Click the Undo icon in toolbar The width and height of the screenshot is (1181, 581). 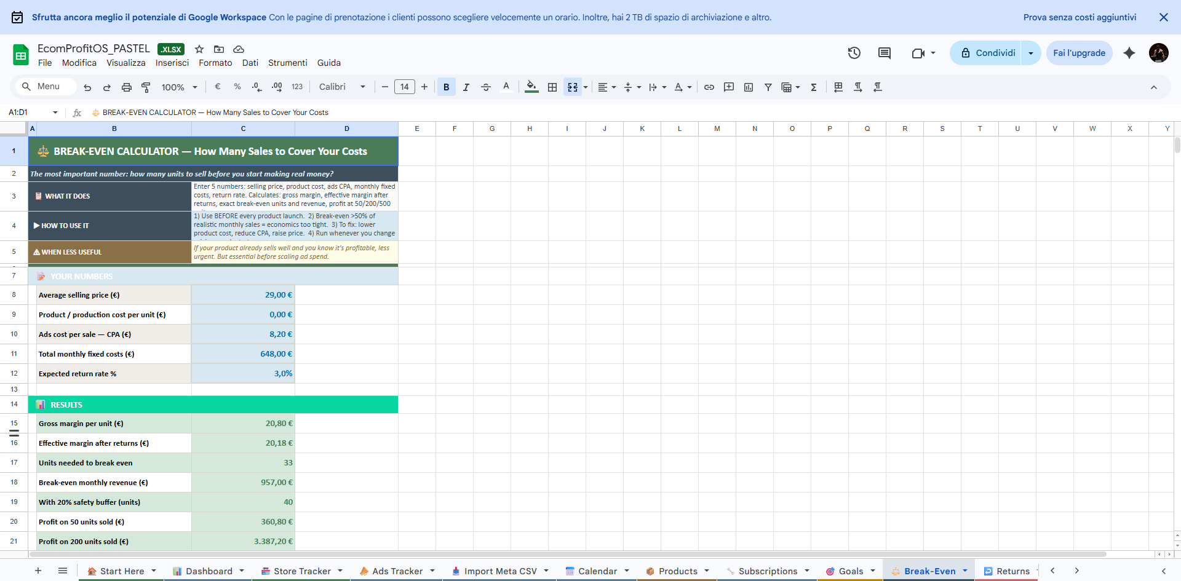pyautogui.click(x=87, y=87)
